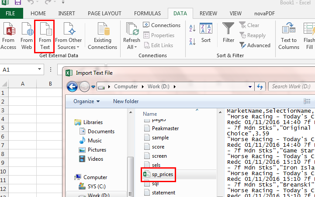This screenshot has height=197, width=315.
Task: Go back in the Import Text File dialog
Action: point(72,86)
